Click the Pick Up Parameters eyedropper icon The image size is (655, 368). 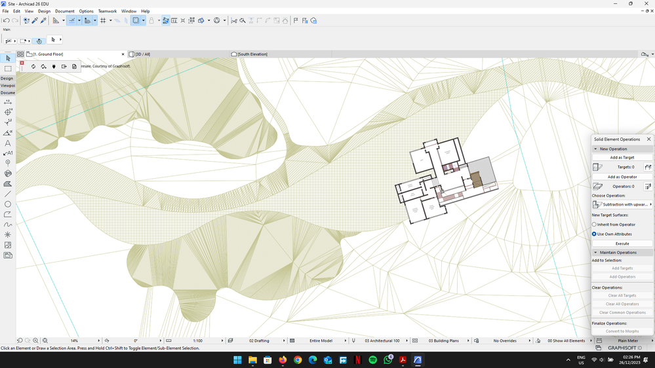pos(35,21)
